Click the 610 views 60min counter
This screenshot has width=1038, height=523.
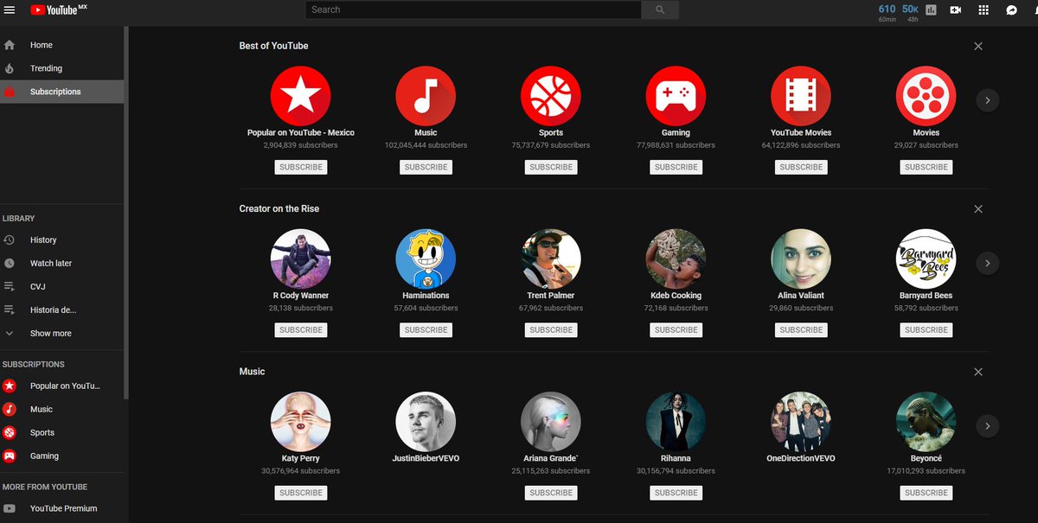[x=887, y=12]
